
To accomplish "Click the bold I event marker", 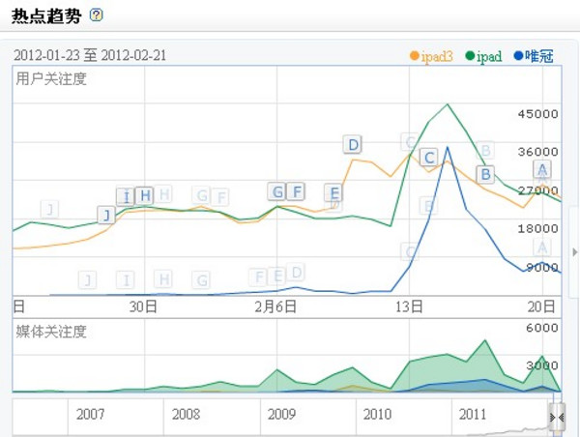I will coord(126,196).
